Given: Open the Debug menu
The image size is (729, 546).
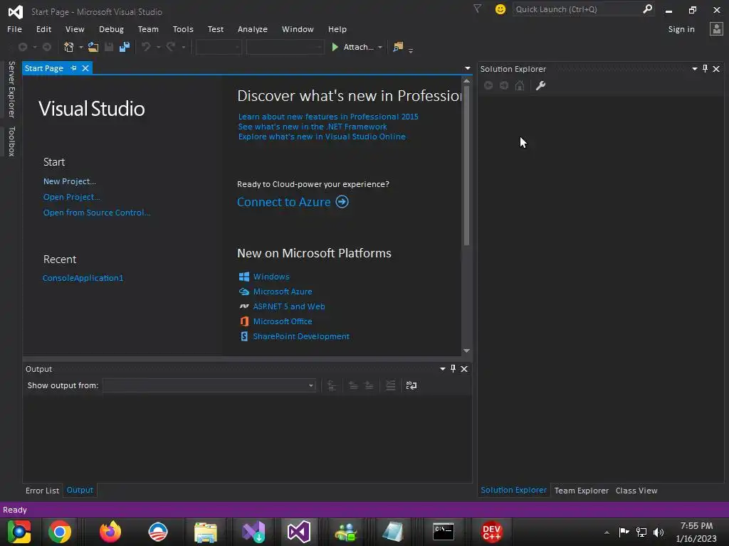Looking at the screenshot, I should 111,28.
